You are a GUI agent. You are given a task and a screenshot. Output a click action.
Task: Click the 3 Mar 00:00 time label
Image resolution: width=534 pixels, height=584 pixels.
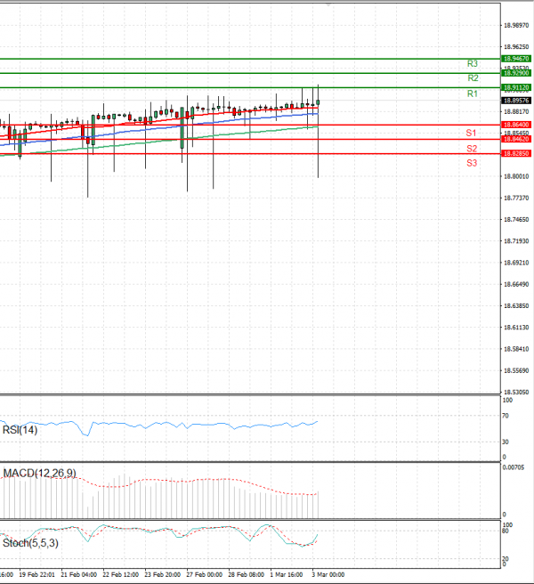328,575
